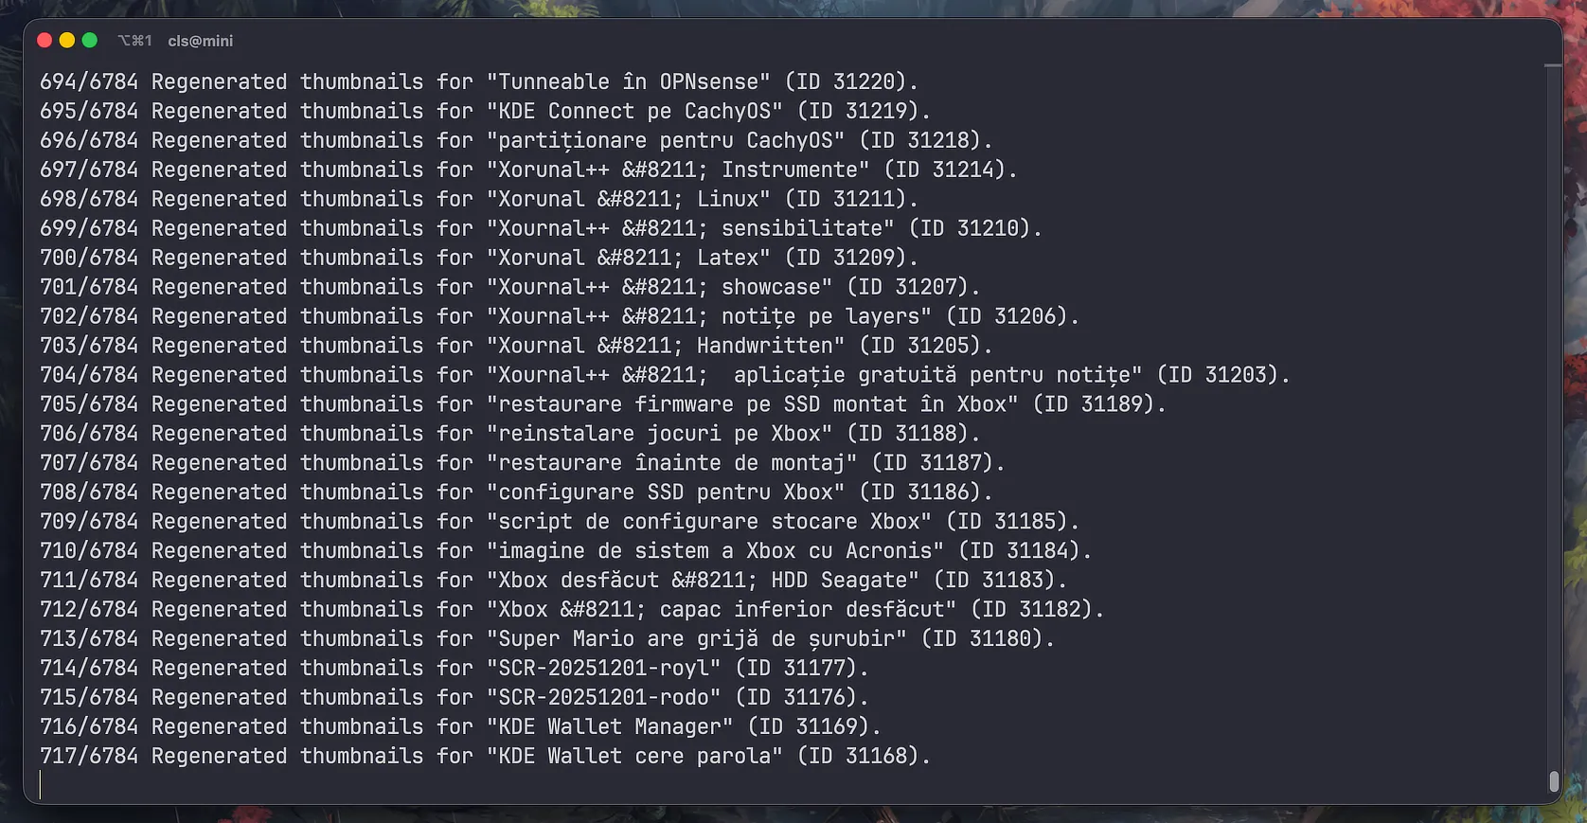Click the "Xournal++ – showcase" title text
Image resolution: width=1587 pixels, height=823 pixels.
click(x=659, y=287)
